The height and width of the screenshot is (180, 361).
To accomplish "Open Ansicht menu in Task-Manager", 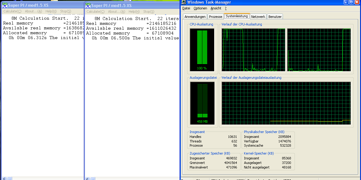I will click(216, 8).
